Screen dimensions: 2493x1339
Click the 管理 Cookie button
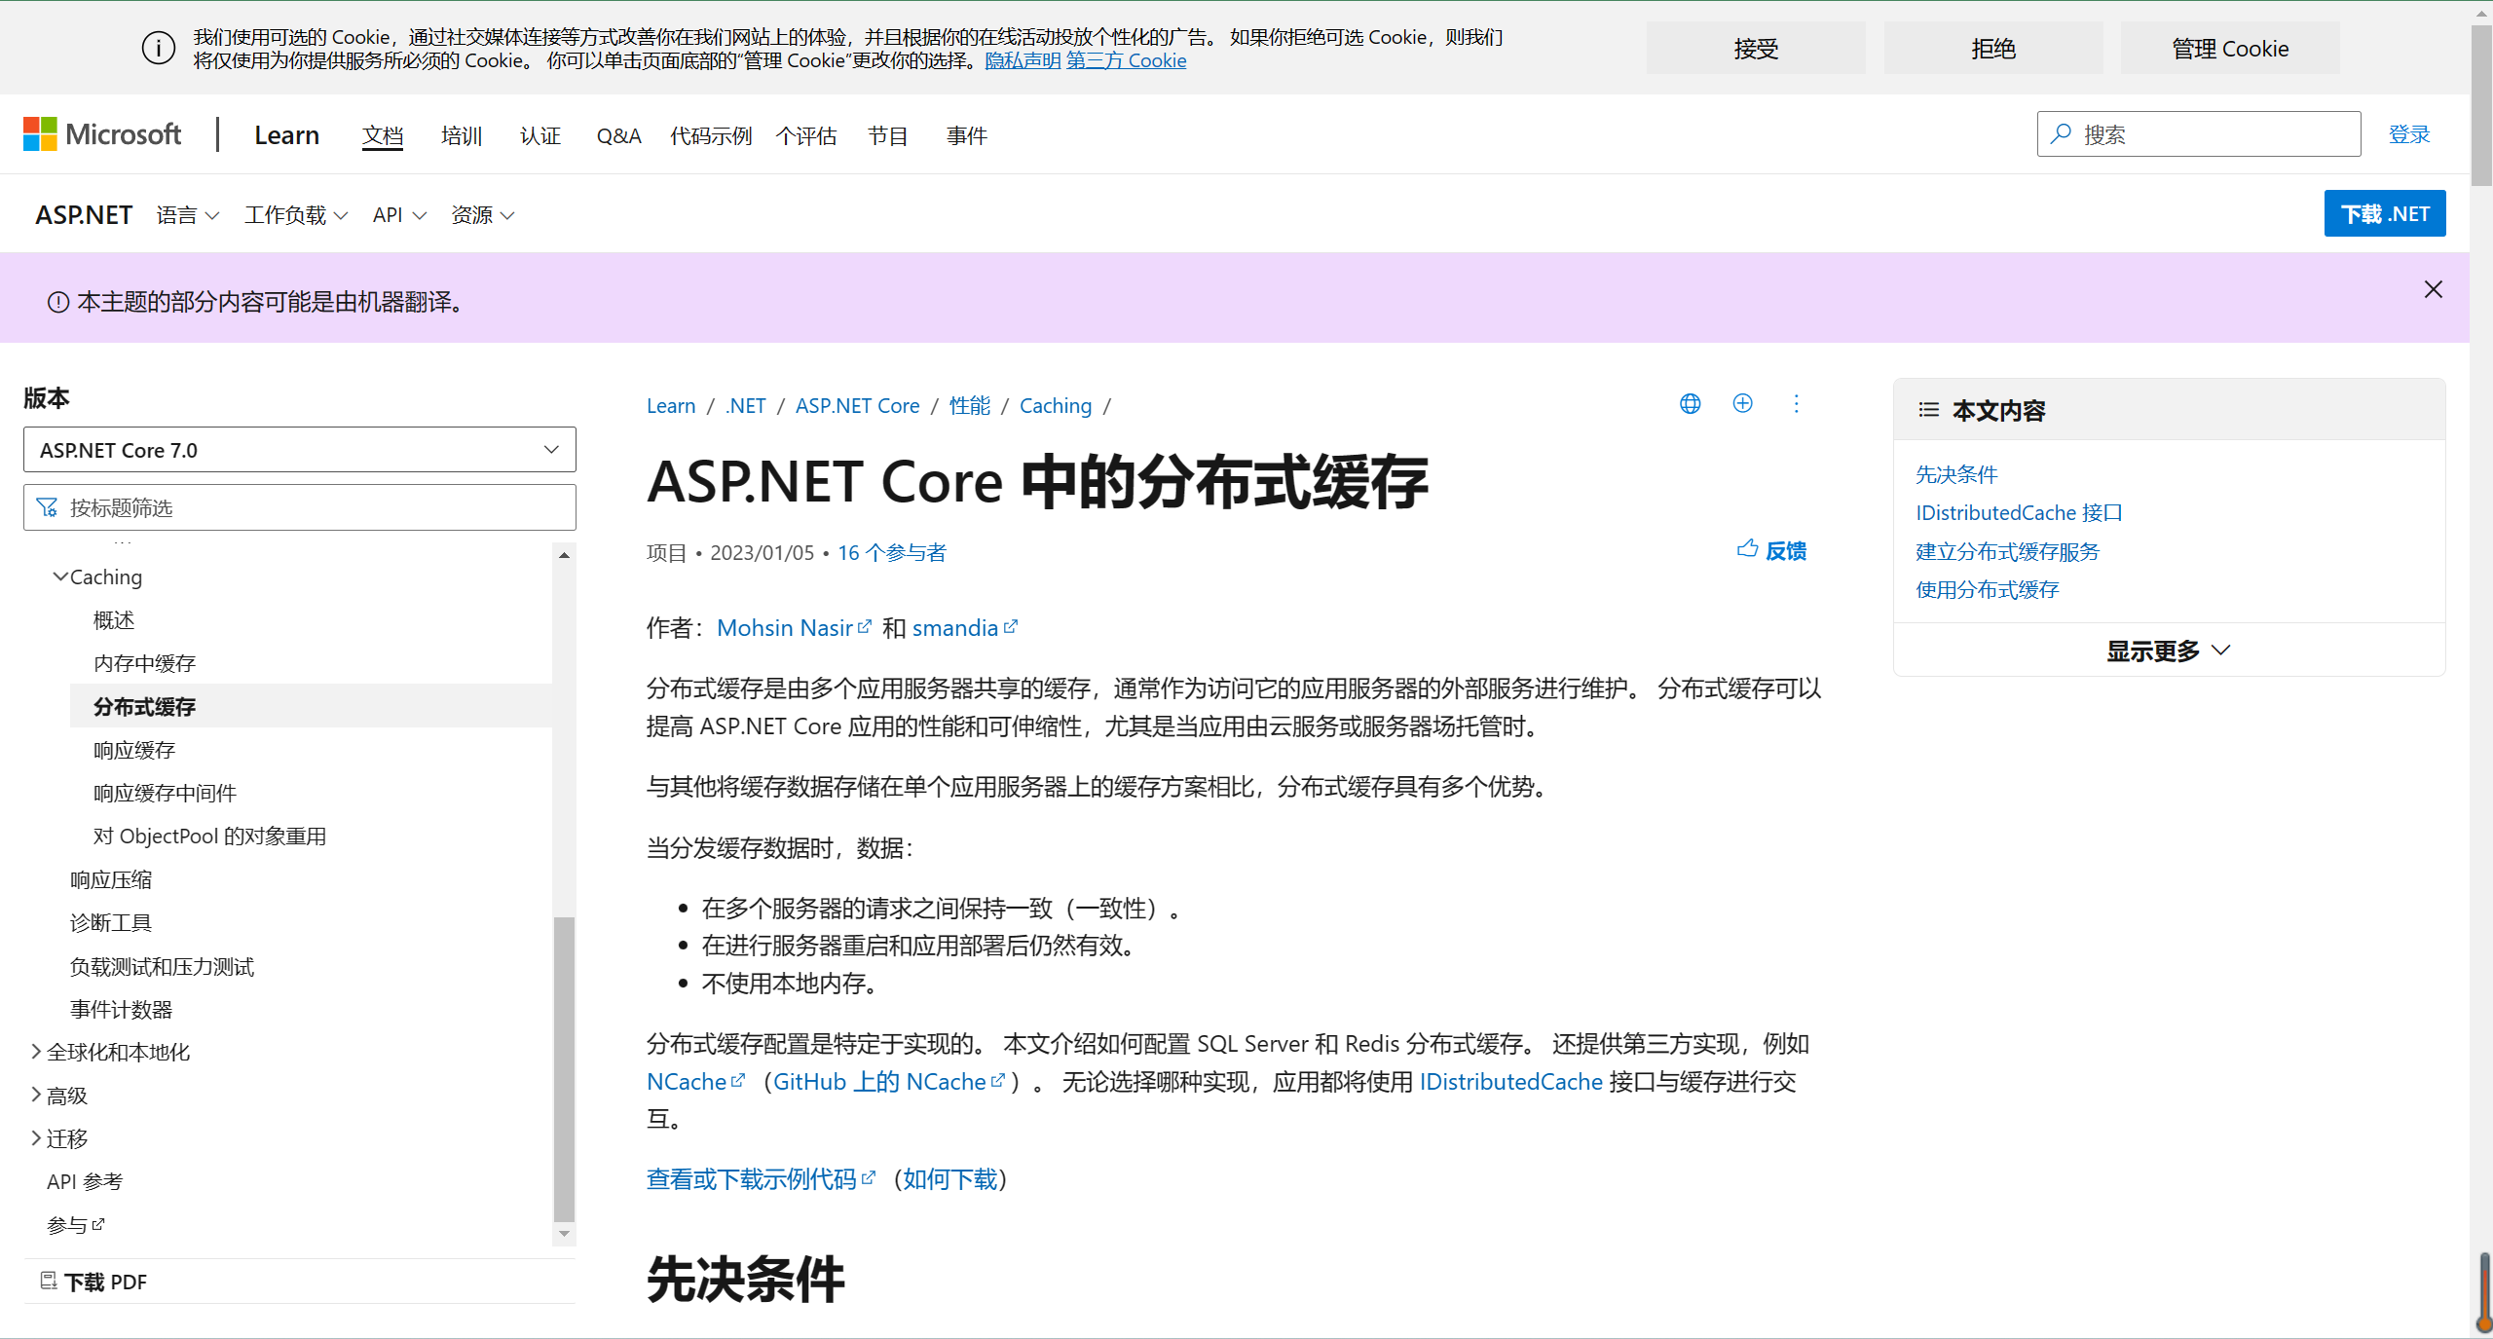pos(2230,48)
